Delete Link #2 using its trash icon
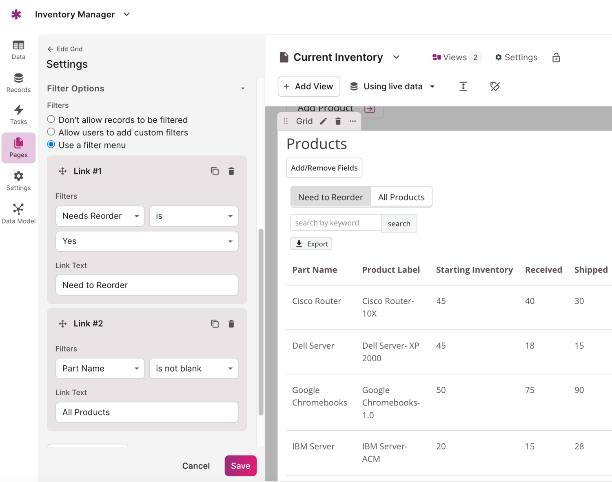 click(231, 324)
